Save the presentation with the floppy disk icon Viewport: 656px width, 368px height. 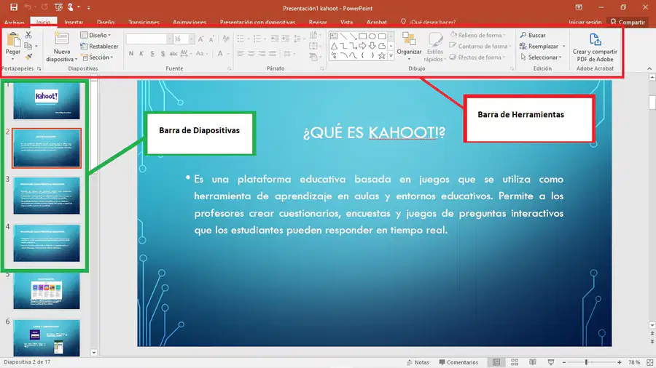coord(14,7)
